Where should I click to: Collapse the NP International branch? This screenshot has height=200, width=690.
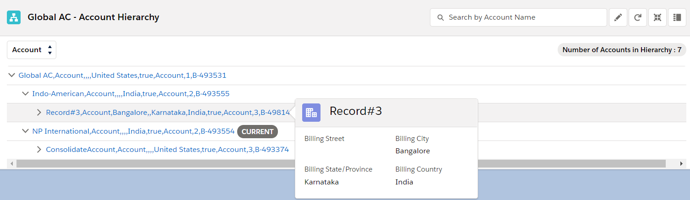click(x=26, y=131)
